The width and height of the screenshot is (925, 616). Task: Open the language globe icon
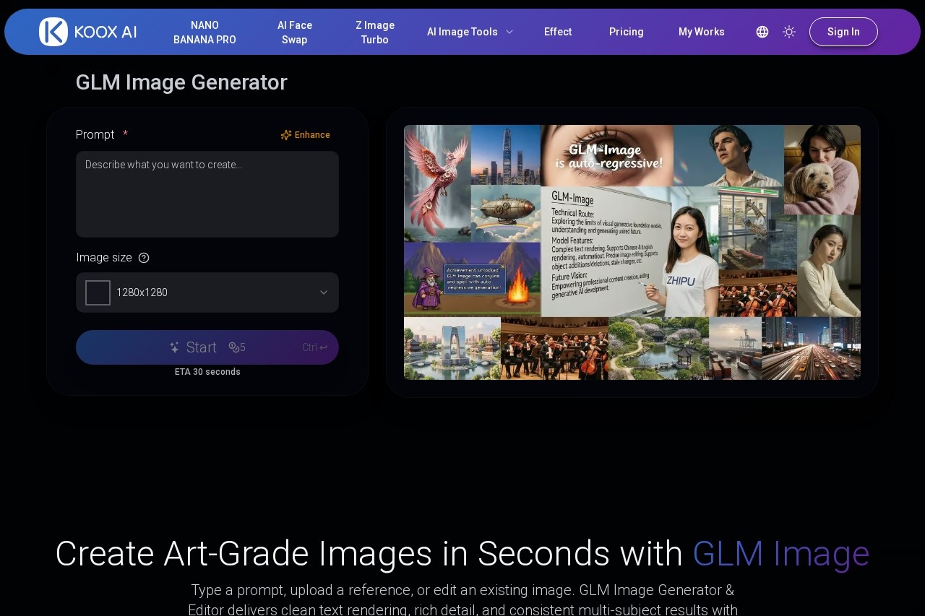pos(762,32)
